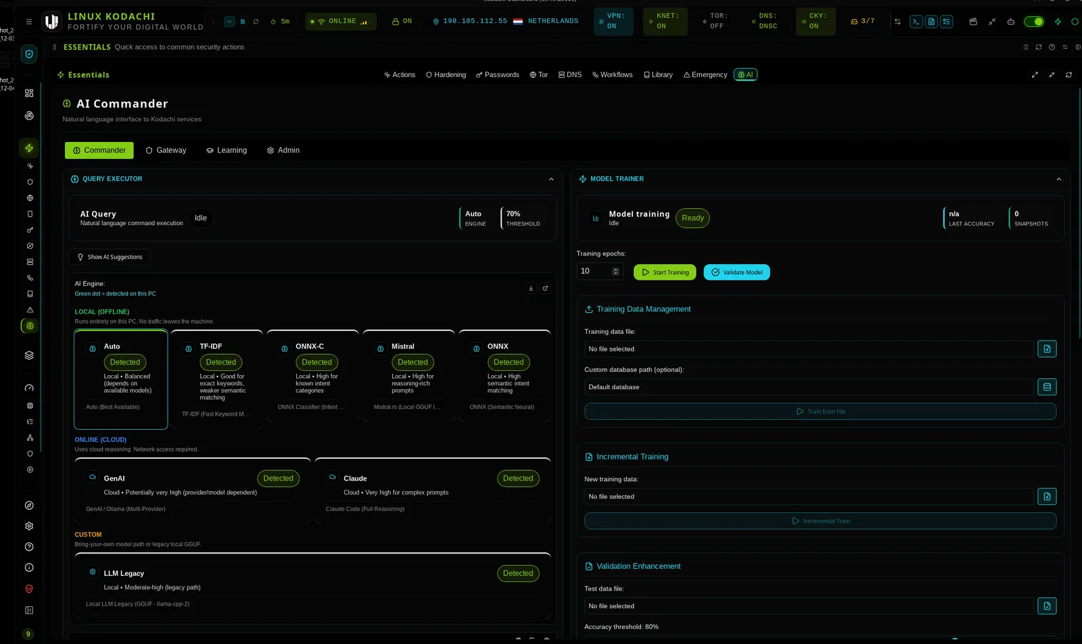The image size is (1082, 644).
Task: Open the 5m timer interval dropdown
Action: point(280,22)
